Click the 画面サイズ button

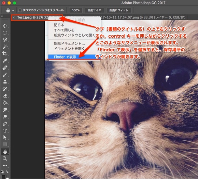pos(94,10)
